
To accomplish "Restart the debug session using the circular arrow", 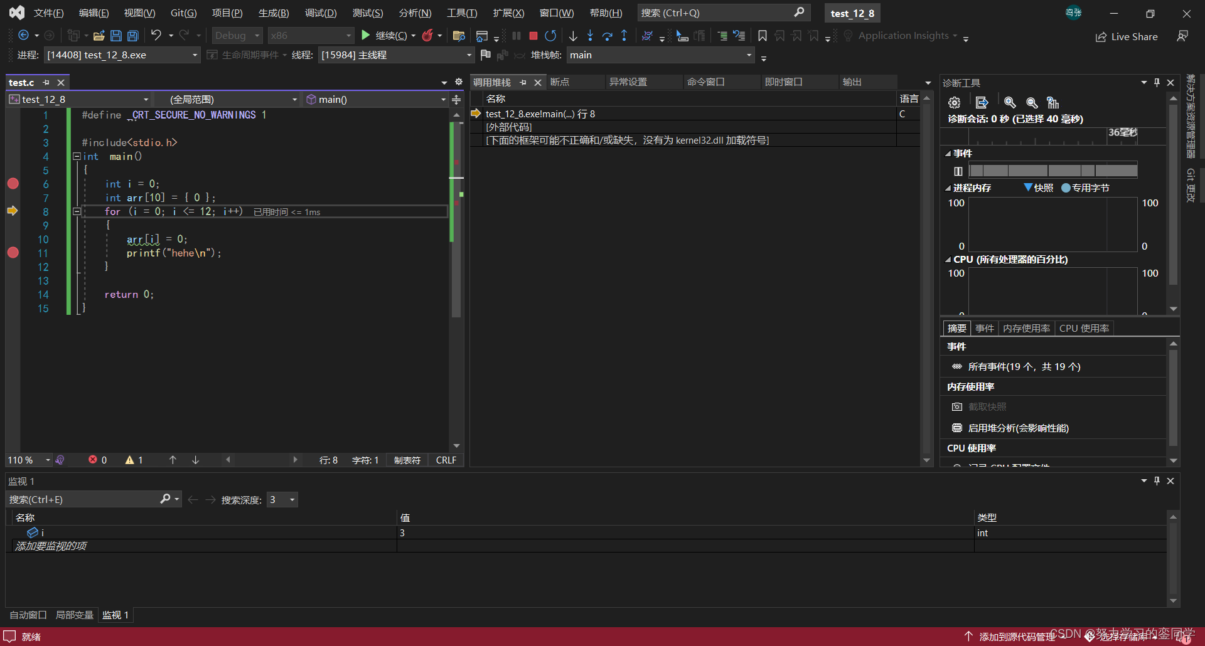I will (x=550, y=36).
